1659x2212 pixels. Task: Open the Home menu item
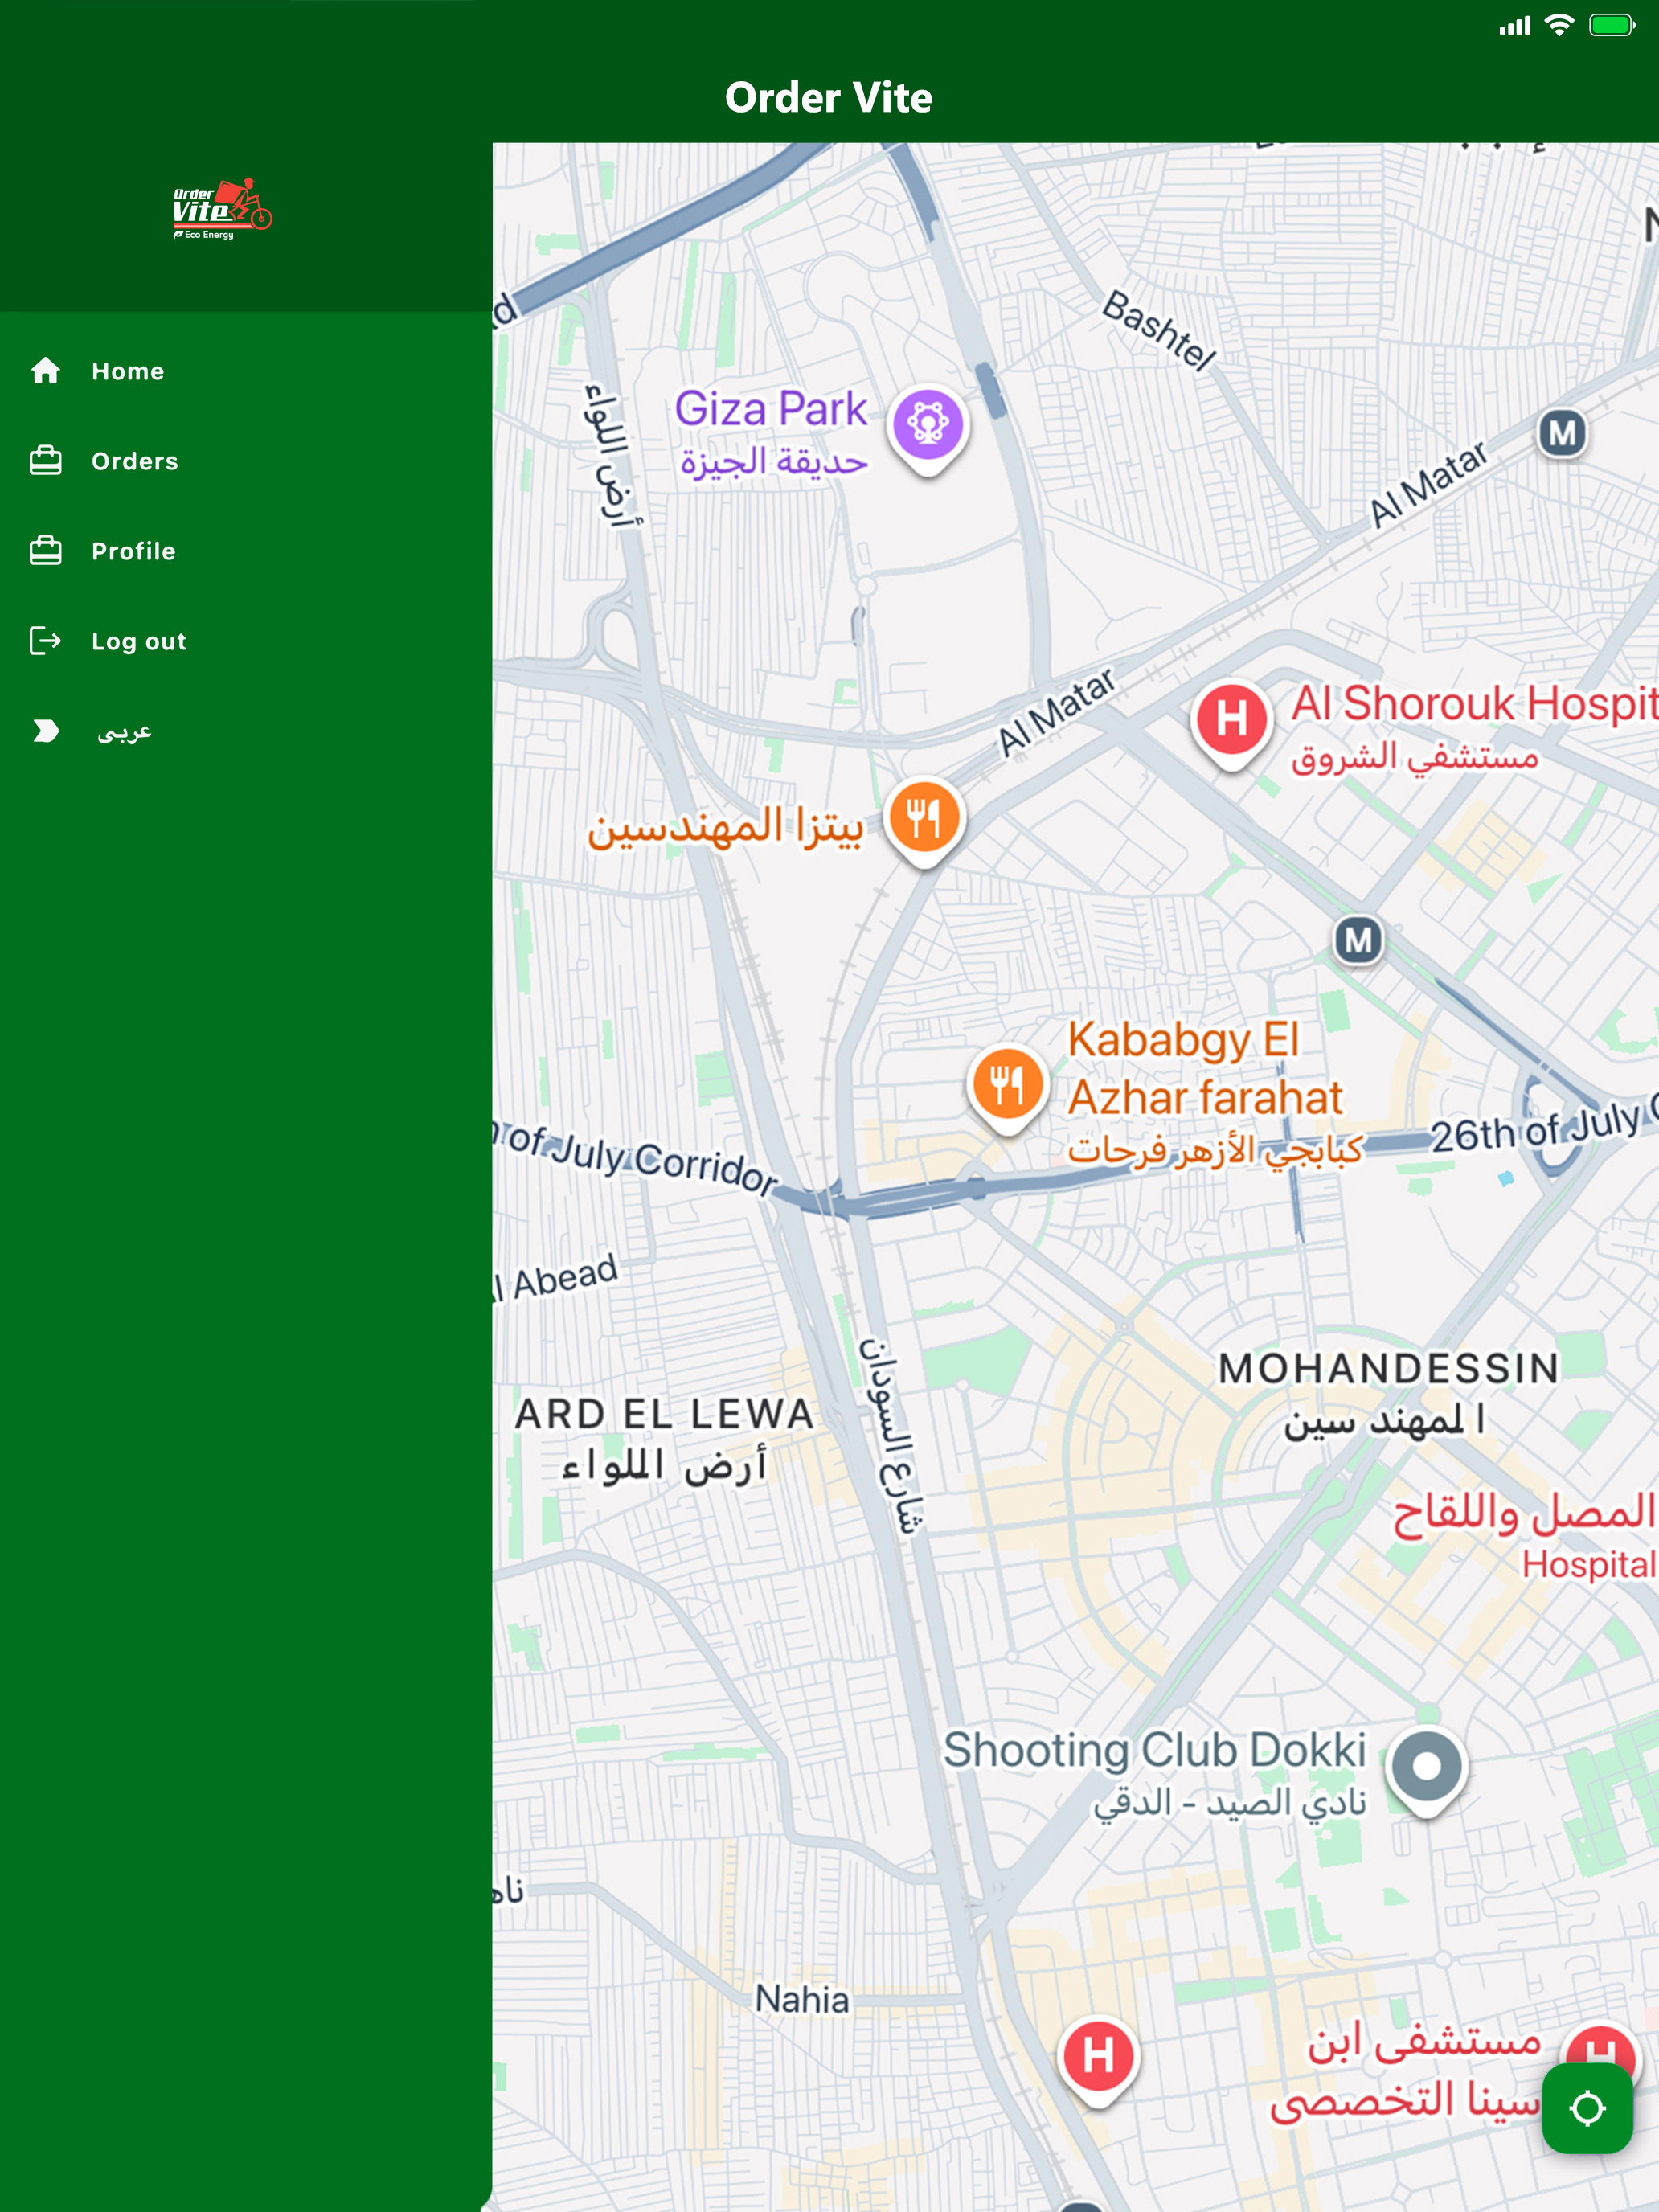click(246, 371)
